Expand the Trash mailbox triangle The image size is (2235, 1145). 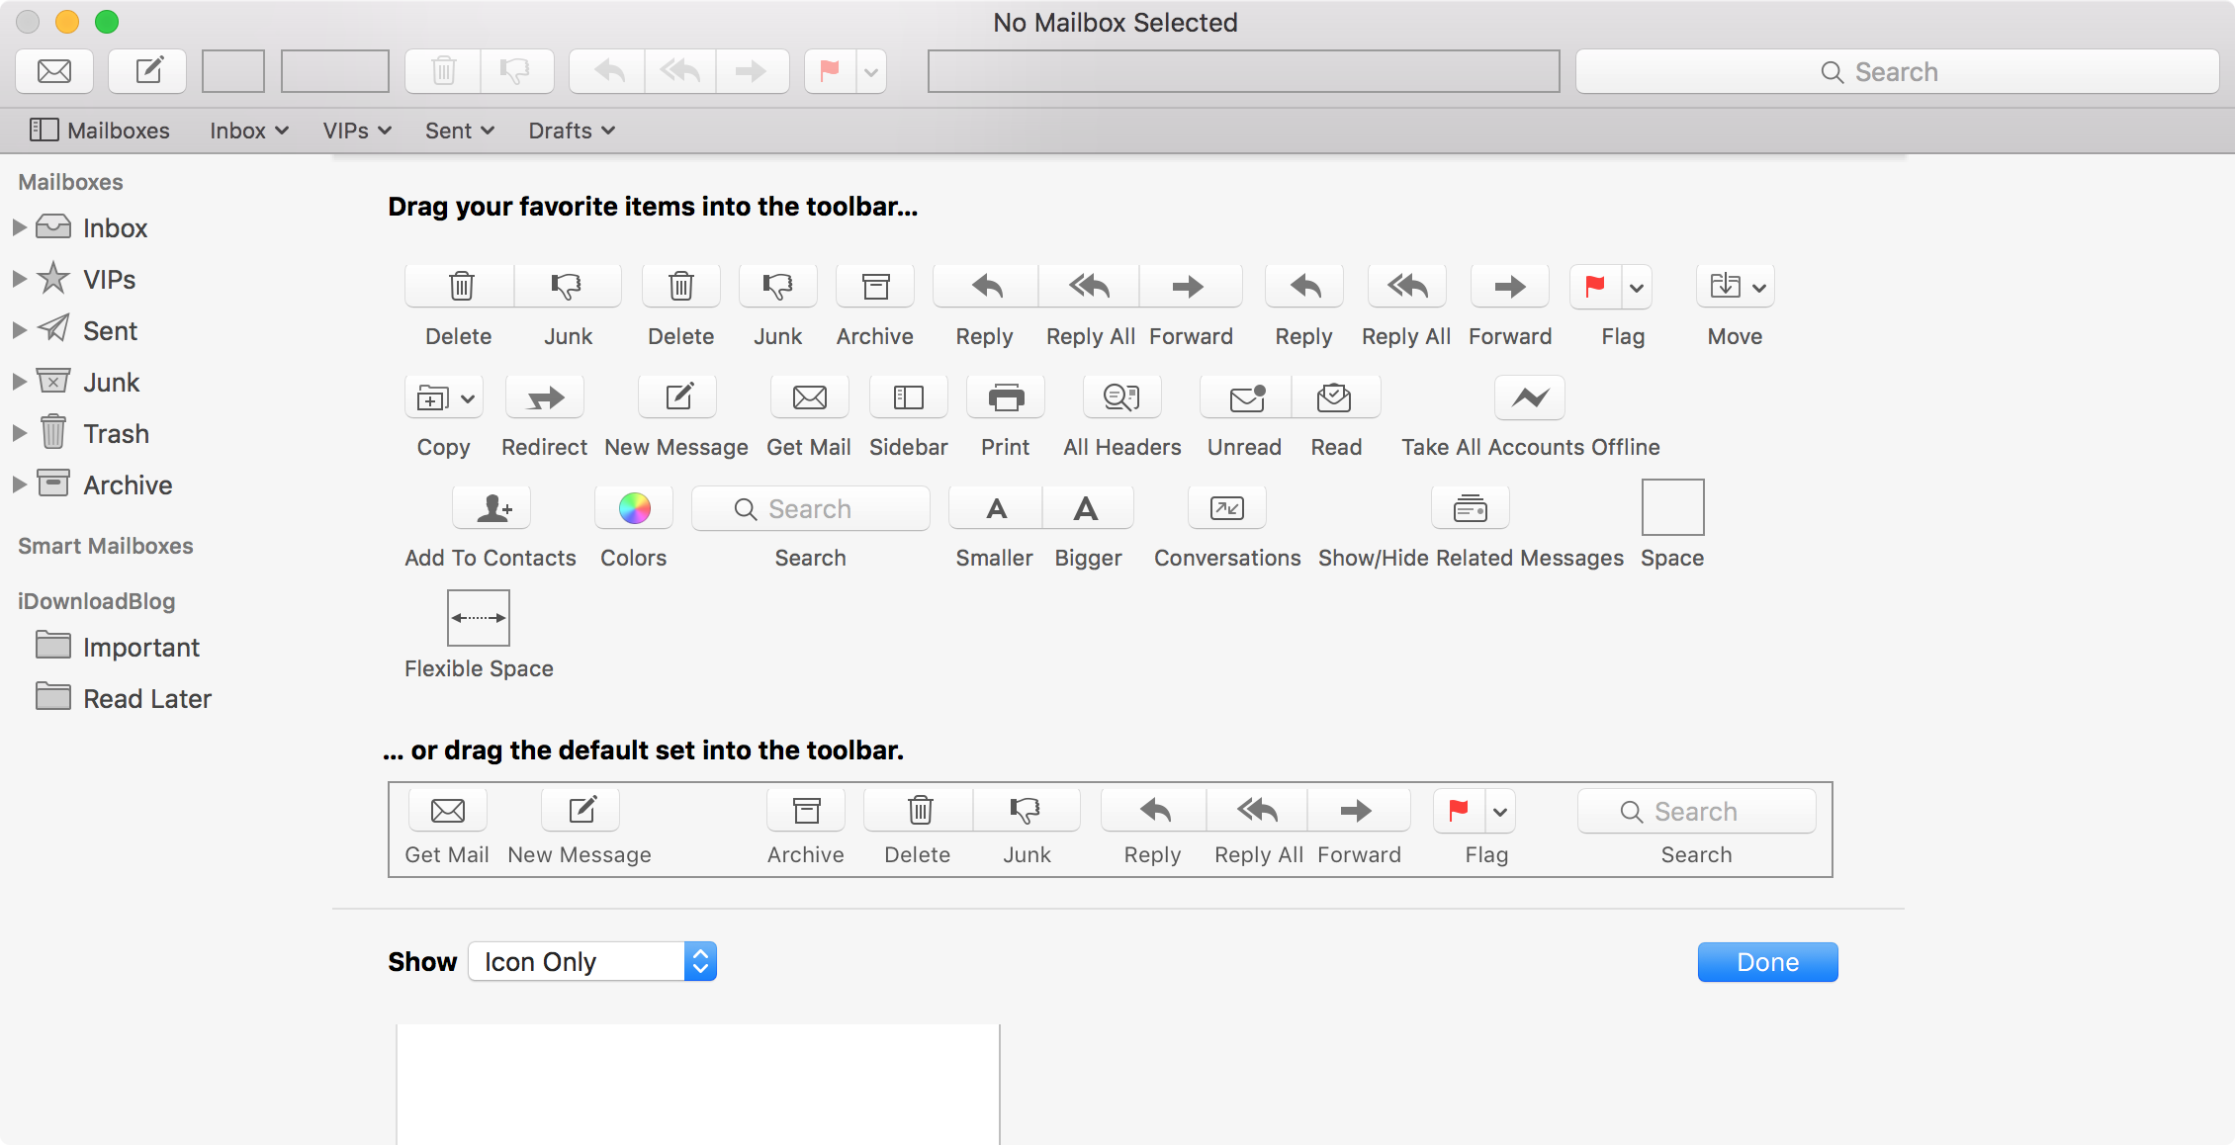pos(19,433)
